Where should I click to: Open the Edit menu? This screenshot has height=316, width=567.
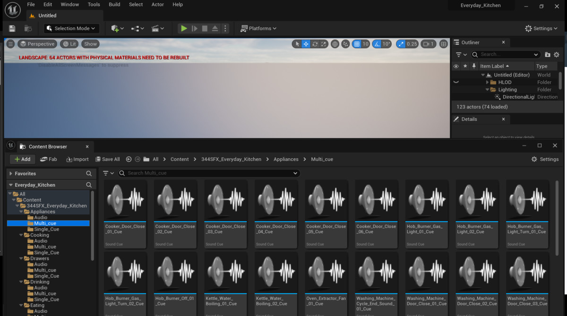click(48, 4)
